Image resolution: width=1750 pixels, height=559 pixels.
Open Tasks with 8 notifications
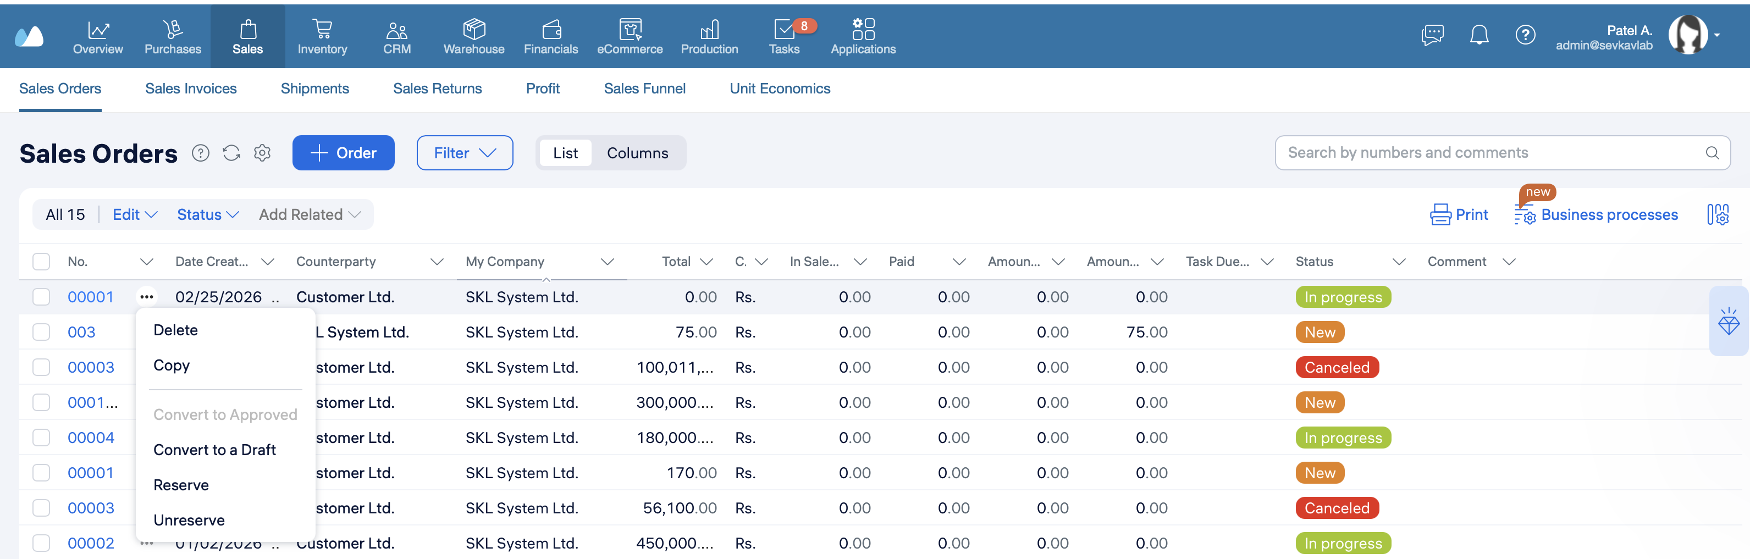pos(785,36)
